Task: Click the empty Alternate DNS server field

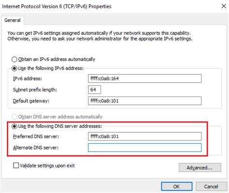Action: 144,148
